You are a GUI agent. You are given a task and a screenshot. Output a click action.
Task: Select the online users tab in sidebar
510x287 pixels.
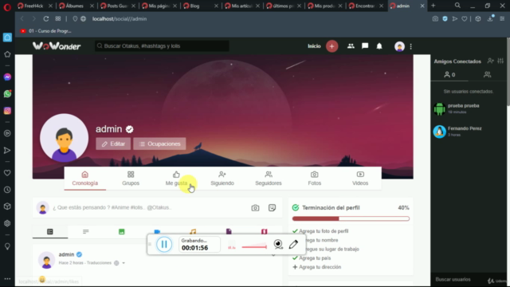[x=449, y=75]
